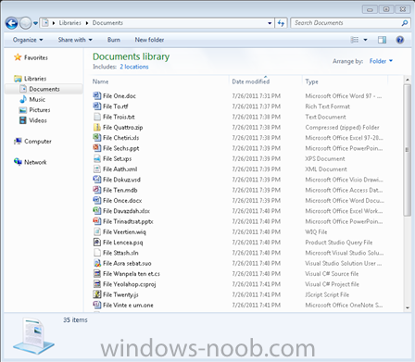415x362 pixels.
Task: Click the '35 items' status text
Action: [x=75, y=320]
